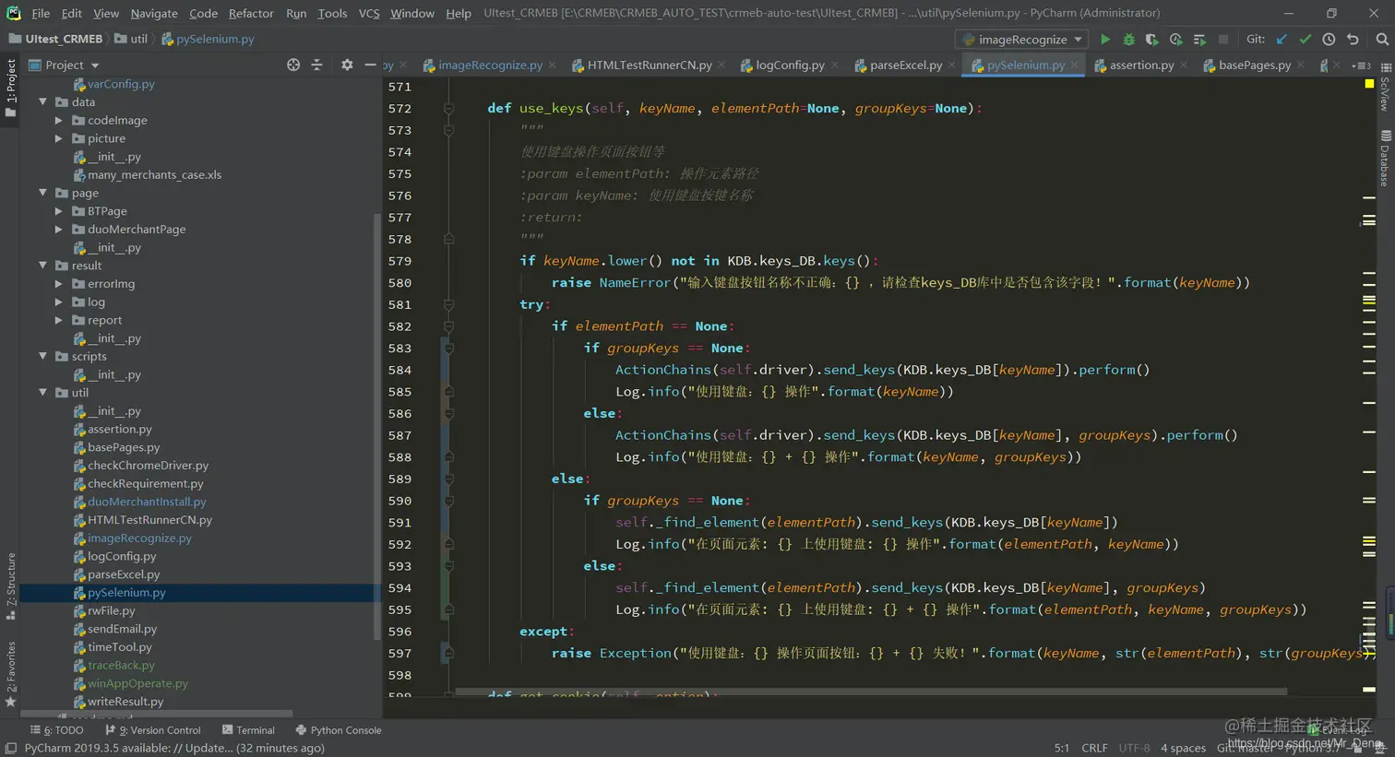Viewport: 1395px width, 757px height.
Task: Expand the codeImage folder
Action: click(x=59, y=121)
